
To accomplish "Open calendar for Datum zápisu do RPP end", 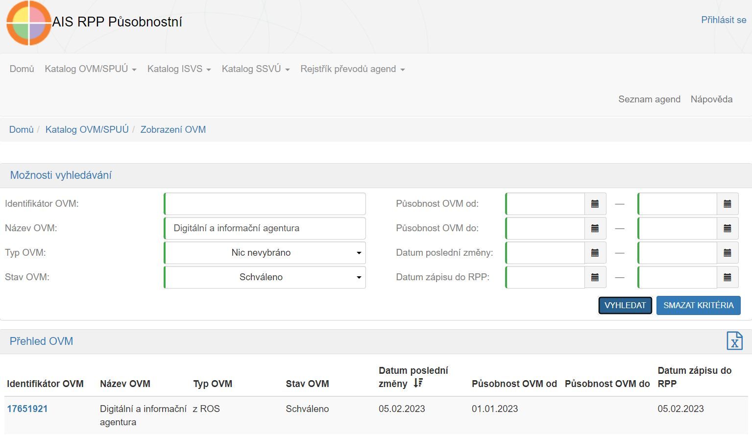I will click(x=728, y=277).
